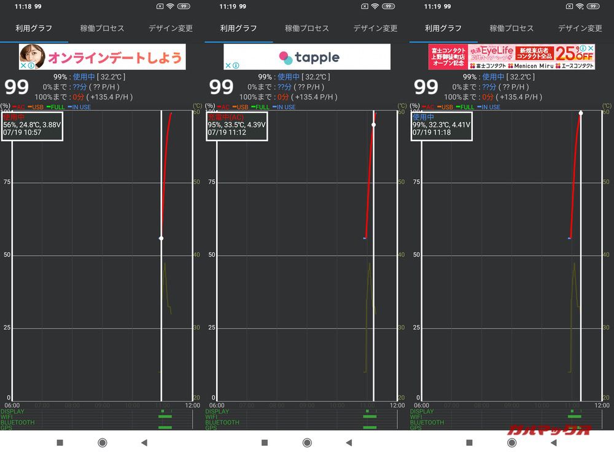Tap the Wi-Fi status icon on the left screen
The height and width of the screenshot is (455, 614).
coord(170,6)
